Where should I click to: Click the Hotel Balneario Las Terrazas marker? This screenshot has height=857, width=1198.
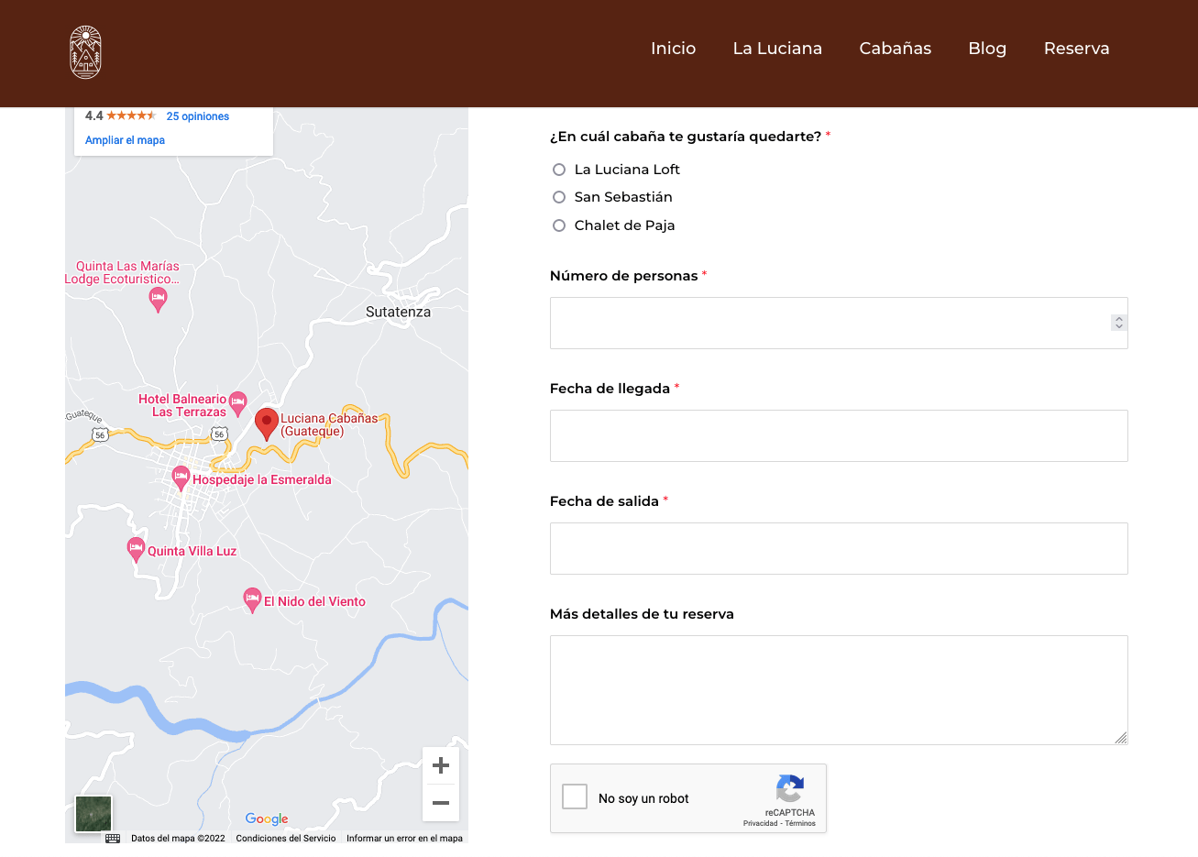click(x=238, y=401)
